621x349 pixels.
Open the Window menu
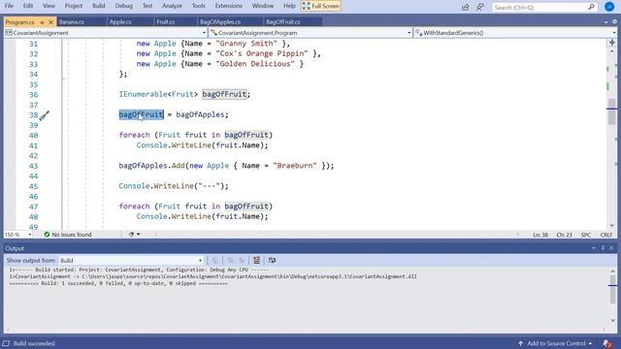pos(263,6)
